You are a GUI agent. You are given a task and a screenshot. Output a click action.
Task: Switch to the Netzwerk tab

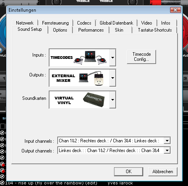(25, 23)
